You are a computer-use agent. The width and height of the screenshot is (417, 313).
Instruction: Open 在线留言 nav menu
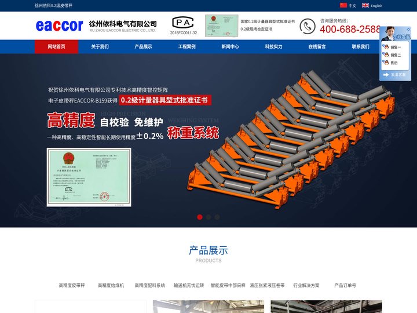317,46
